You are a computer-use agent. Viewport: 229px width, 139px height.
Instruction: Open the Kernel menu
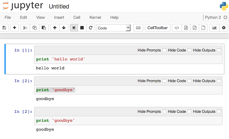point(95,17)
